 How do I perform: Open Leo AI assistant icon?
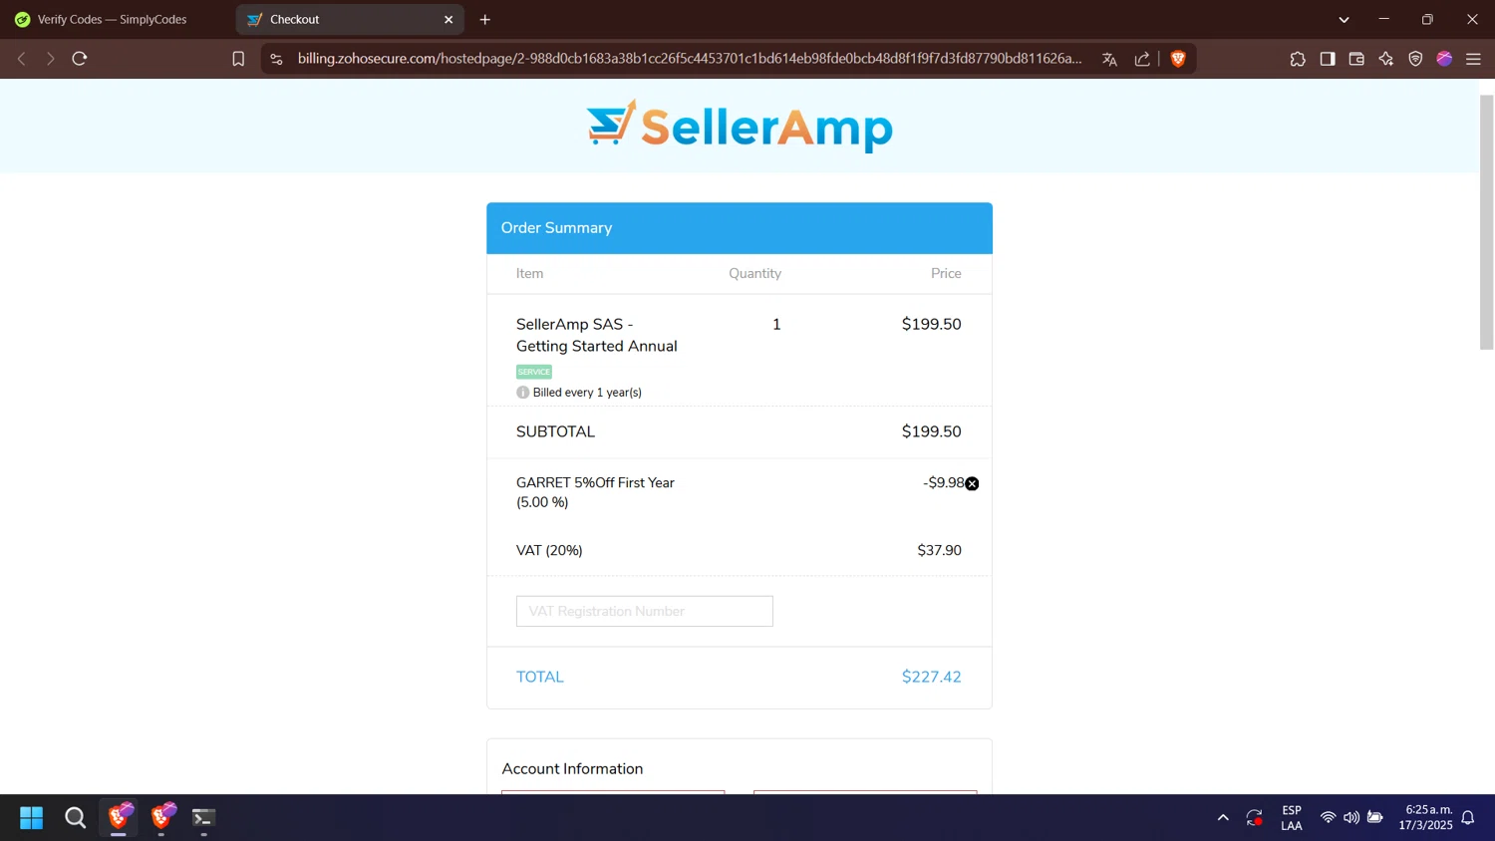(x=1386, y=59)
